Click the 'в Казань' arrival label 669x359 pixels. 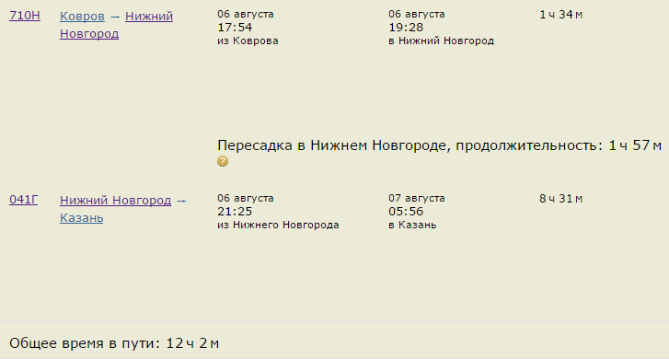(x=412, y=225)
